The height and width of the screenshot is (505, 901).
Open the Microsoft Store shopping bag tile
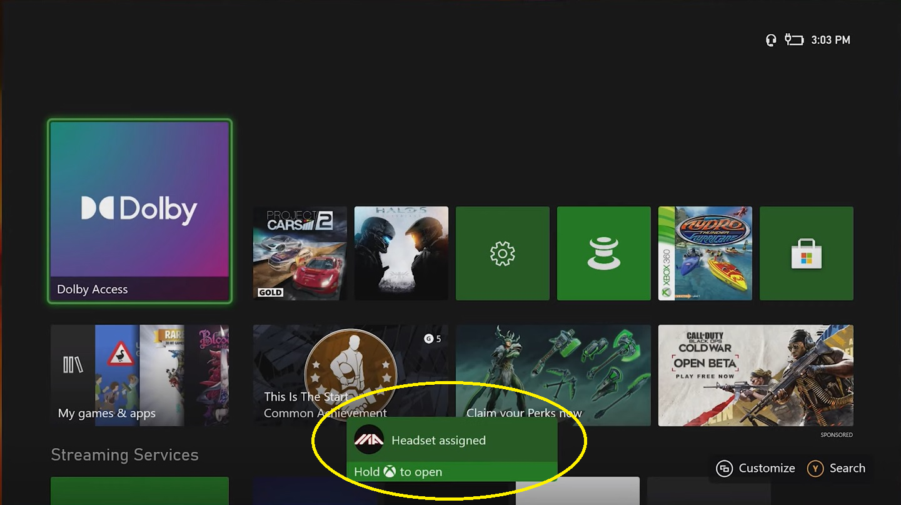806,253
